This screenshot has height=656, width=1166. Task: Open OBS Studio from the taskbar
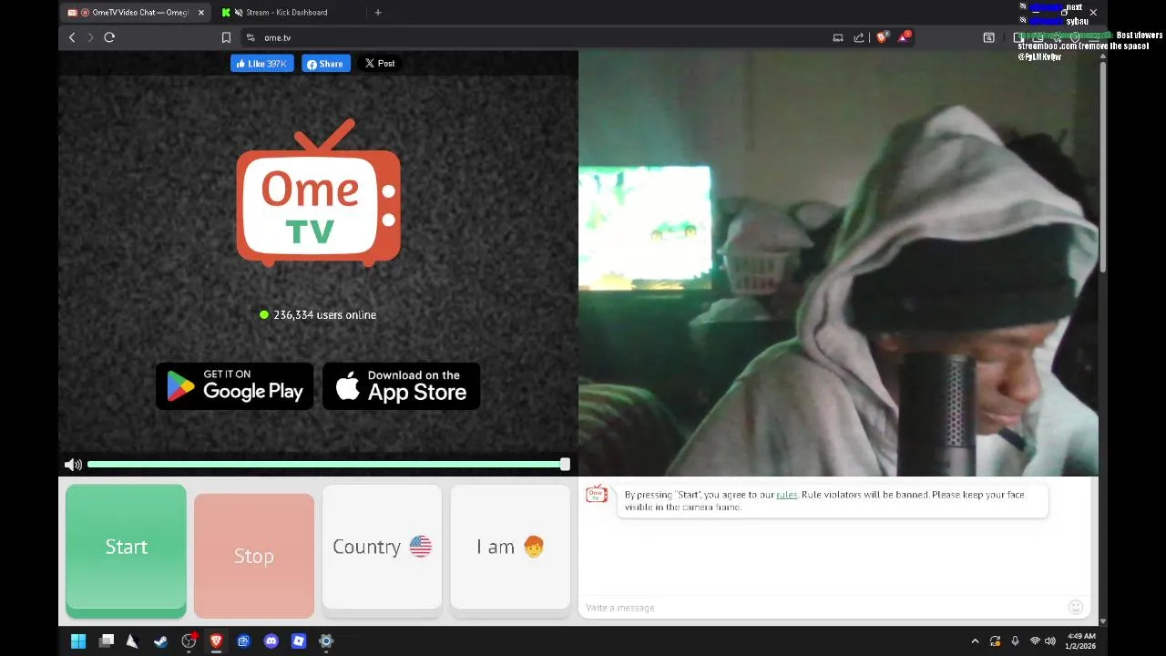coord(189,641)
